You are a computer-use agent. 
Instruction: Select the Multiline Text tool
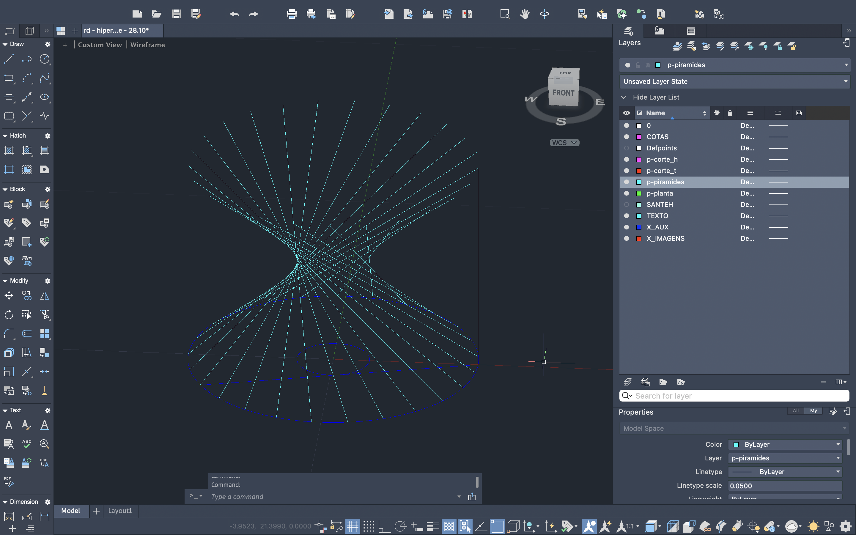[x=9, y=425]
